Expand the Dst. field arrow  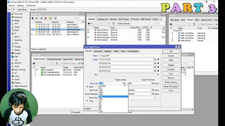click(x=158, y=75)
